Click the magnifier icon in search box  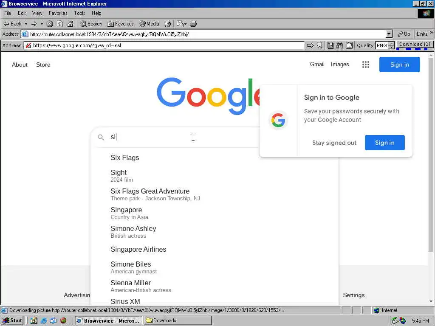[x=101, y=137]
